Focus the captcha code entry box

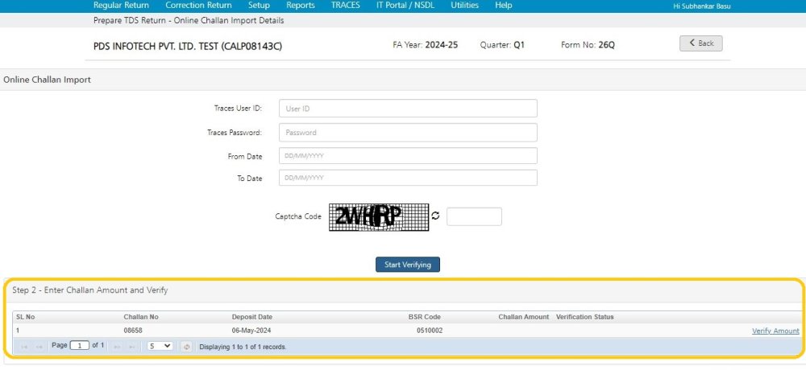474,216
